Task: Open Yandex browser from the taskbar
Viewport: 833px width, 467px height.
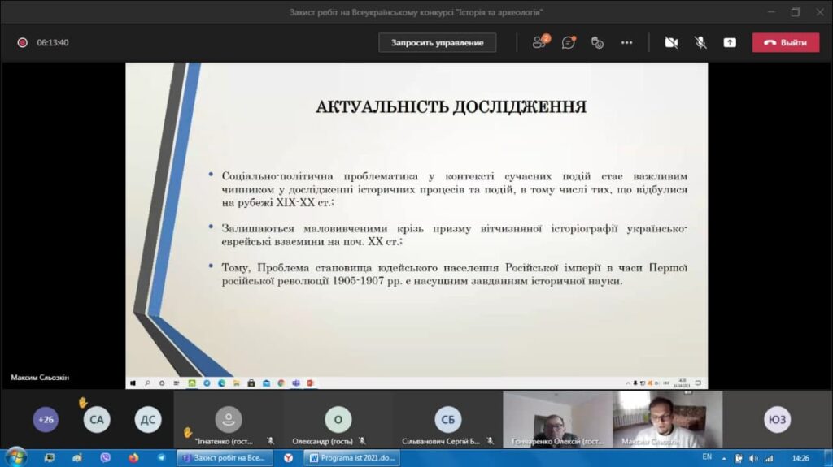Action: pos(289,458)
